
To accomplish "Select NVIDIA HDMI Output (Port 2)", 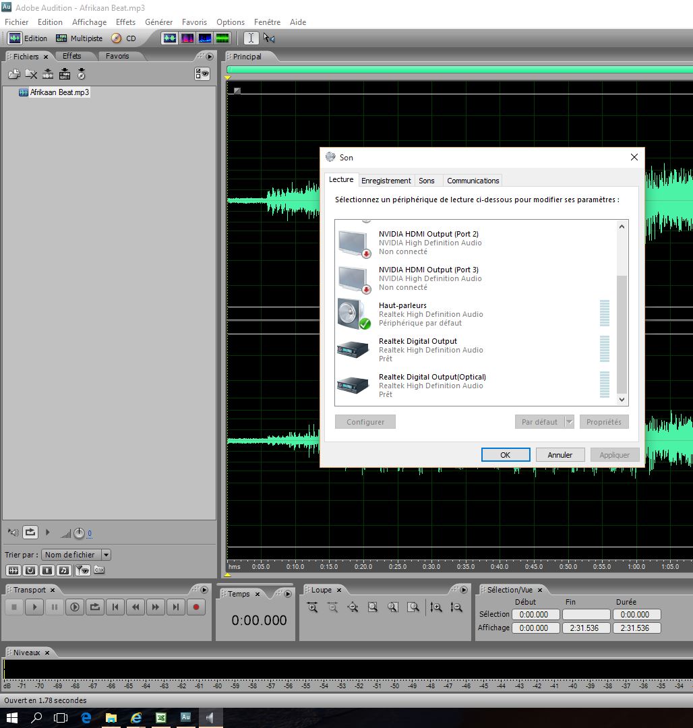I will [x=474, y=243].
